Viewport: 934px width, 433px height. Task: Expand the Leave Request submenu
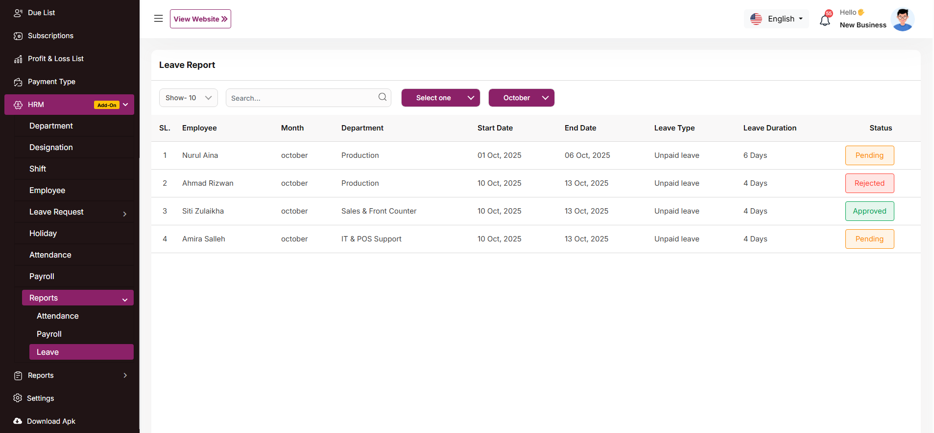pos(77,212)
